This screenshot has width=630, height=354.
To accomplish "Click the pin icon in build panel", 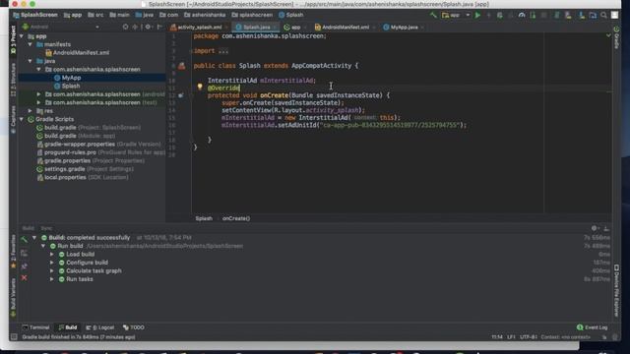I will (24, 266).
